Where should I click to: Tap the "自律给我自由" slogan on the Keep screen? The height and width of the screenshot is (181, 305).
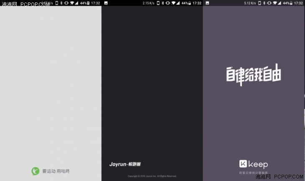(254, 74)
